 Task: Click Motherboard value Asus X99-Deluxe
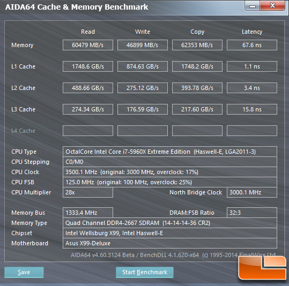[170, 243]
